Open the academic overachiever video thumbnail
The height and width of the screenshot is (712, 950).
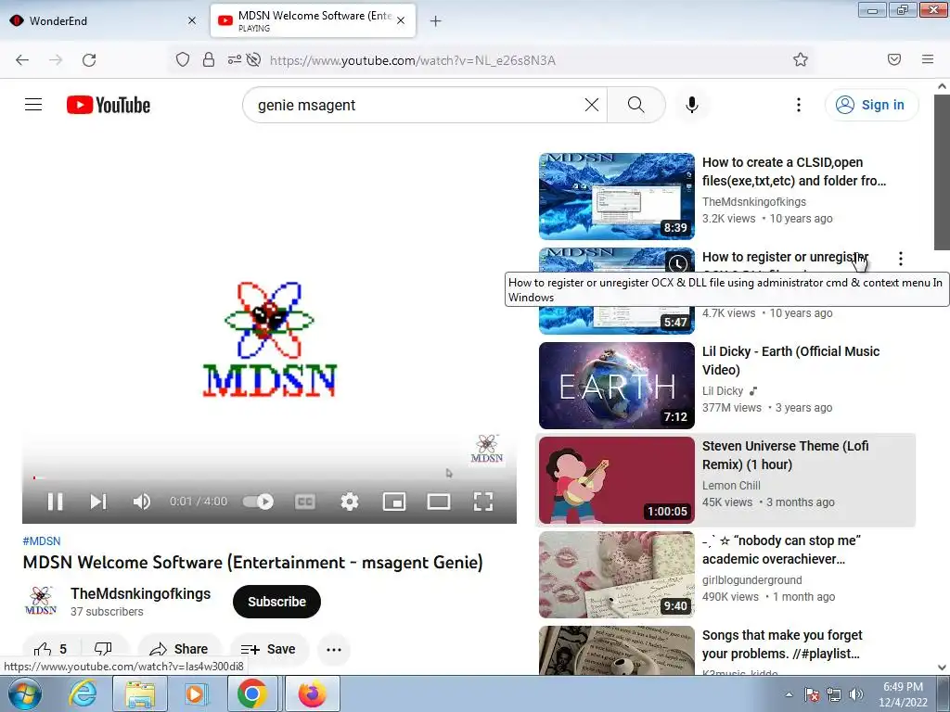pyautogui.click(x=617, y=575)
